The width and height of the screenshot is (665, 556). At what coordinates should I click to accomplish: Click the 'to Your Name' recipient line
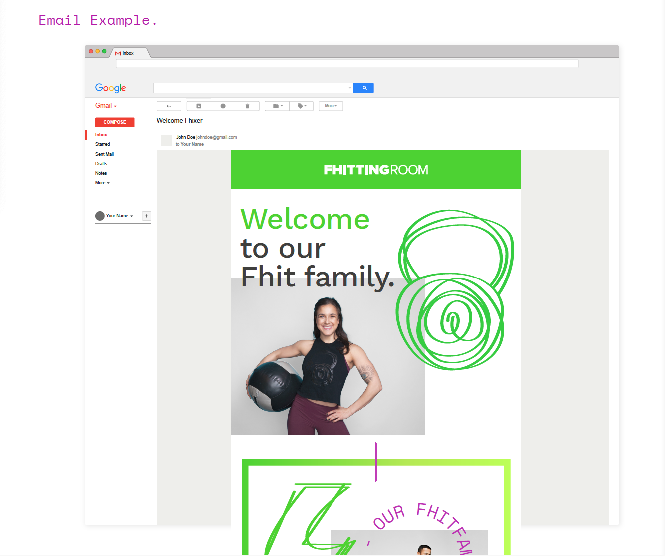(x=190, y=144)
